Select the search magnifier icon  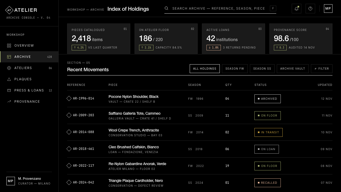(167, 8)
